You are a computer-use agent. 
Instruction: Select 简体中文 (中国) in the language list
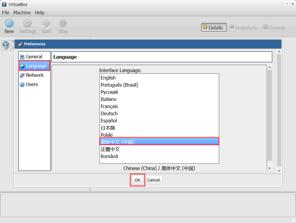click(159, 141)
